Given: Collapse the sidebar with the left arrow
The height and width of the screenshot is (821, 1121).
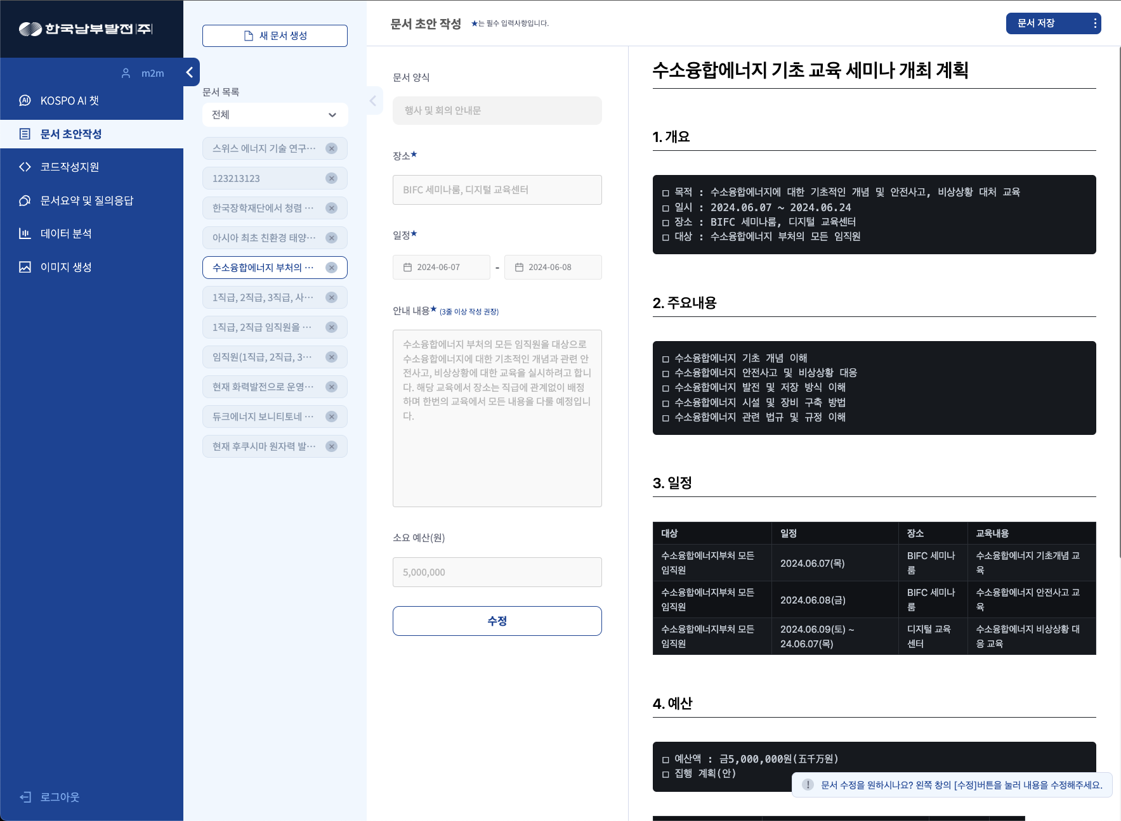Looking at the screenshot, I should [x=190, y=72].
